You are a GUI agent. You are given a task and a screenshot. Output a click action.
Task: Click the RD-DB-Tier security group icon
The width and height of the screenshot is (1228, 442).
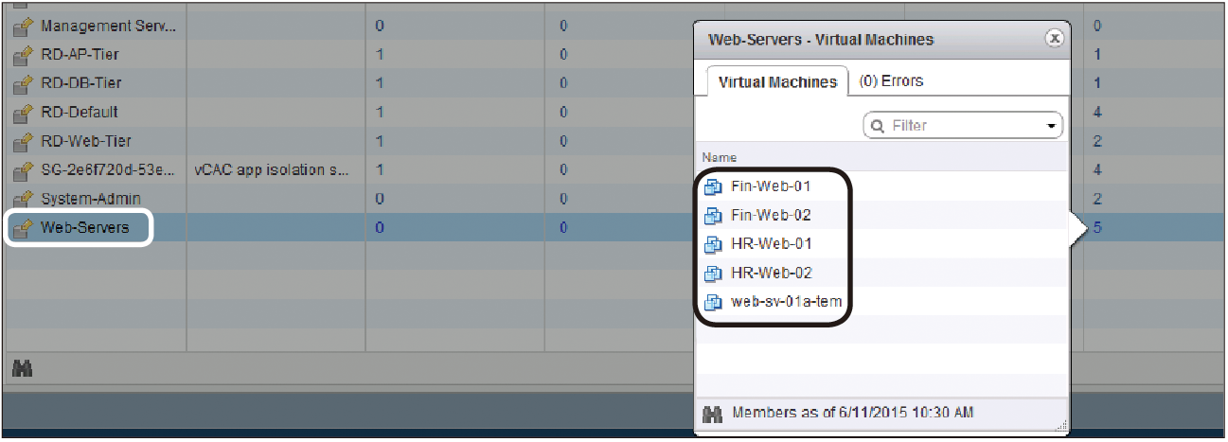tap(22, 83)
